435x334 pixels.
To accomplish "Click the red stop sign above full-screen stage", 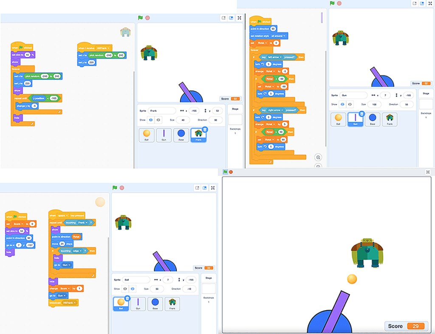I will [x=231, y=172].
